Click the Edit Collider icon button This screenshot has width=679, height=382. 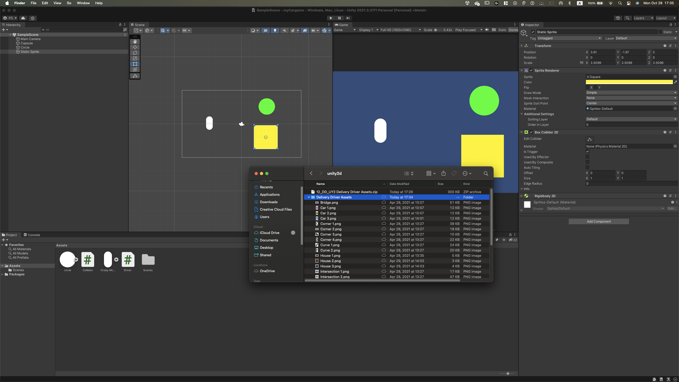pyautogui.click(x=589, y=140)
